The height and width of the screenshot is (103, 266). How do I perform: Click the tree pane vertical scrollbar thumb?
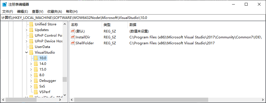pos(65,80)
